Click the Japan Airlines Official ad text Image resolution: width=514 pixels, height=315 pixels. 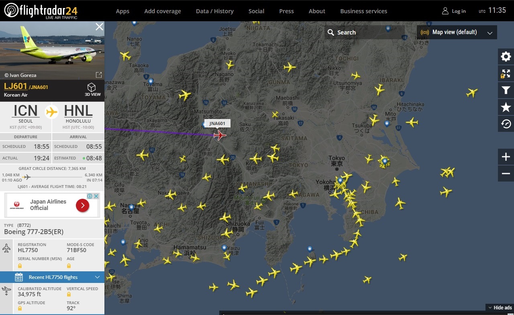[x=48, y=205]
